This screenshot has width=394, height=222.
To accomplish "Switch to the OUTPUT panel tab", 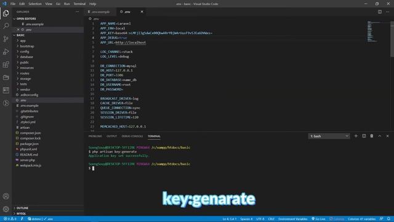I will click(x=111, y=136).
